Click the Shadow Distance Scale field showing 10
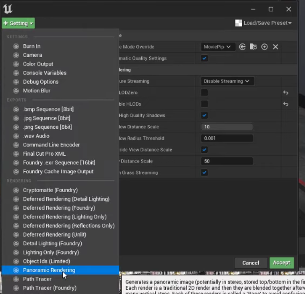This screenshot has height=294, width=305. (x=227, y=127)
